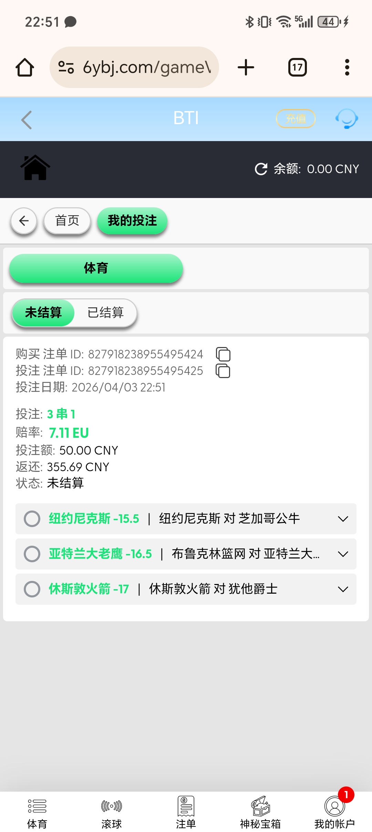Select the 亚特兰大老鹰 -16.5 radio button

click(32, 554)
